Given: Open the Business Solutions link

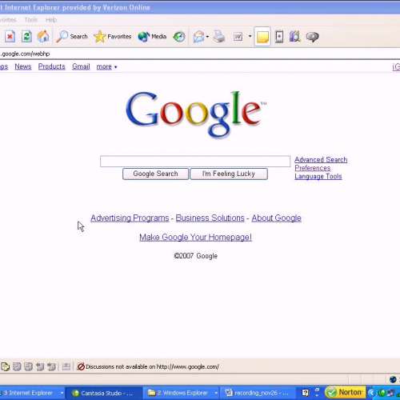Looking at the screenshot, I should click(210, 218).
